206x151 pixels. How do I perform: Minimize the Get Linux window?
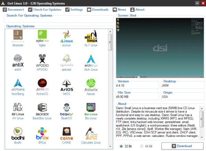(197, 3)
